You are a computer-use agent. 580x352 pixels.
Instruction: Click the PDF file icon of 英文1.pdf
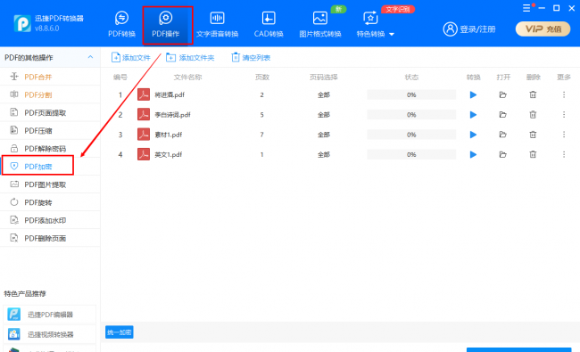[144, 154]
